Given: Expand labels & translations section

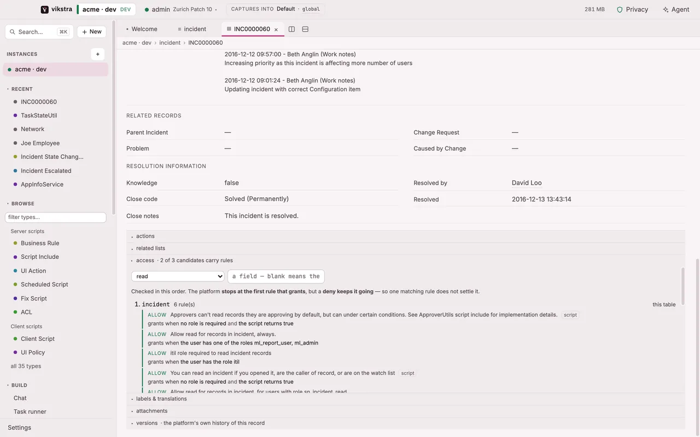Looking at the screenshot, I should [405, 399].
